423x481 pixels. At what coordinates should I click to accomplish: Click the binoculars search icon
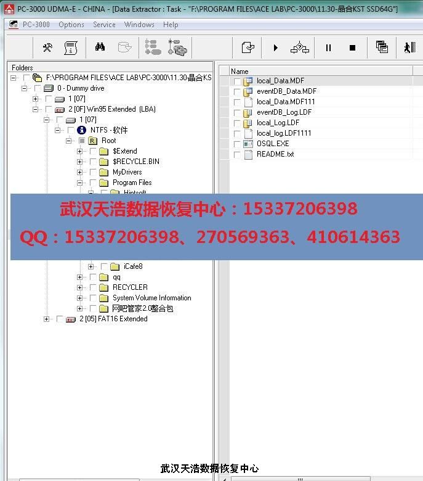[100, 47]
